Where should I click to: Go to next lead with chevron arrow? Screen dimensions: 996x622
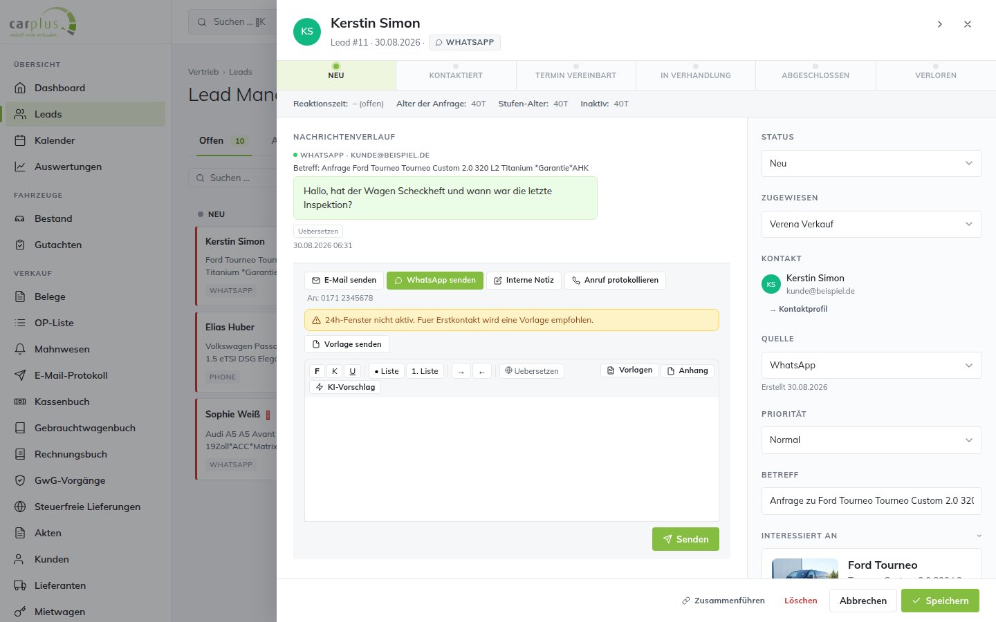[x=940, y=24]
